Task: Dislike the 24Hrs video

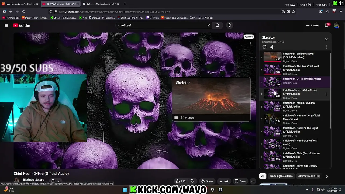Action: point(192,181)
